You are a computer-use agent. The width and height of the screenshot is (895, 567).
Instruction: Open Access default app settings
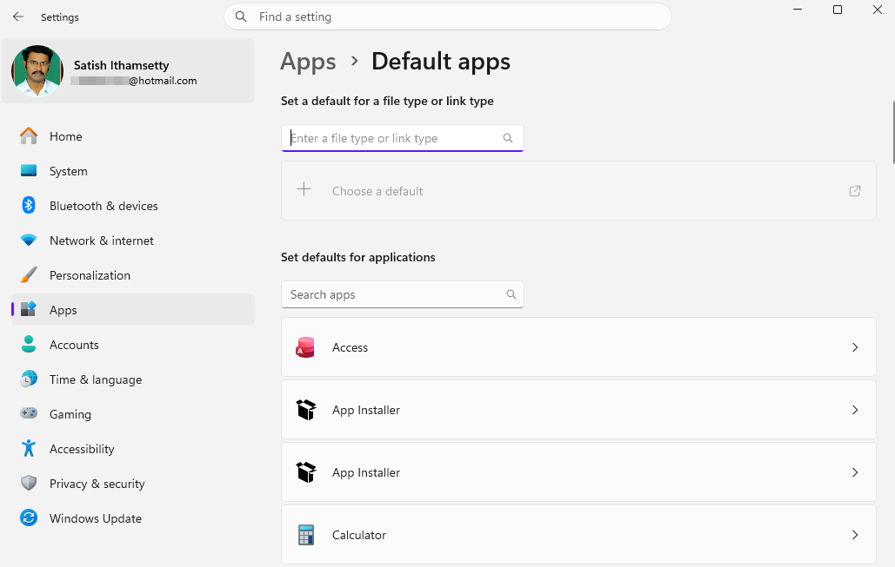coord(578,347)
